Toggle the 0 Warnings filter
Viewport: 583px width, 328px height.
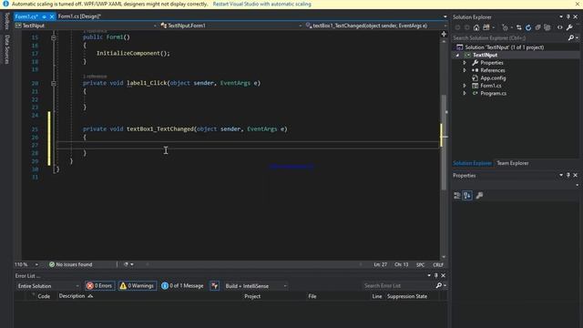pyautogui.click(x=138, y=285)
